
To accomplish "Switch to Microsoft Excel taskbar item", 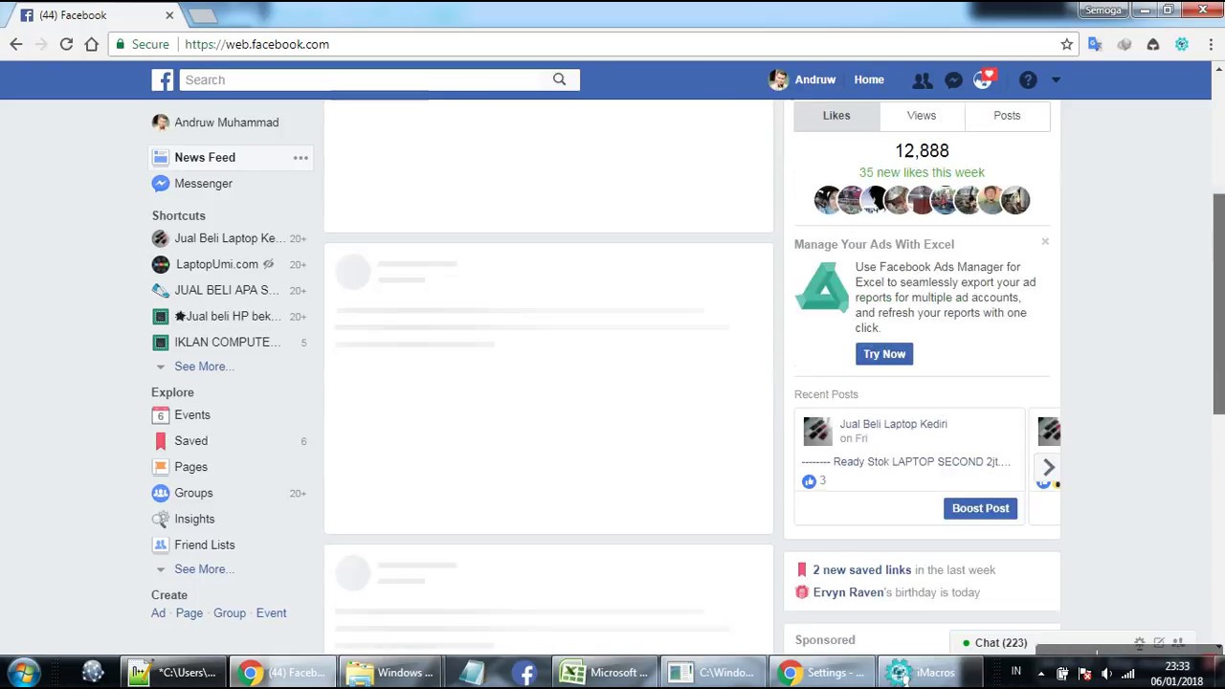I will tap(604, 673).
